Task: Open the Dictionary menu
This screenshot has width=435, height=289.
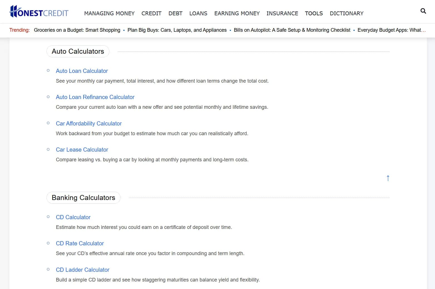Action: click(346, 13)
